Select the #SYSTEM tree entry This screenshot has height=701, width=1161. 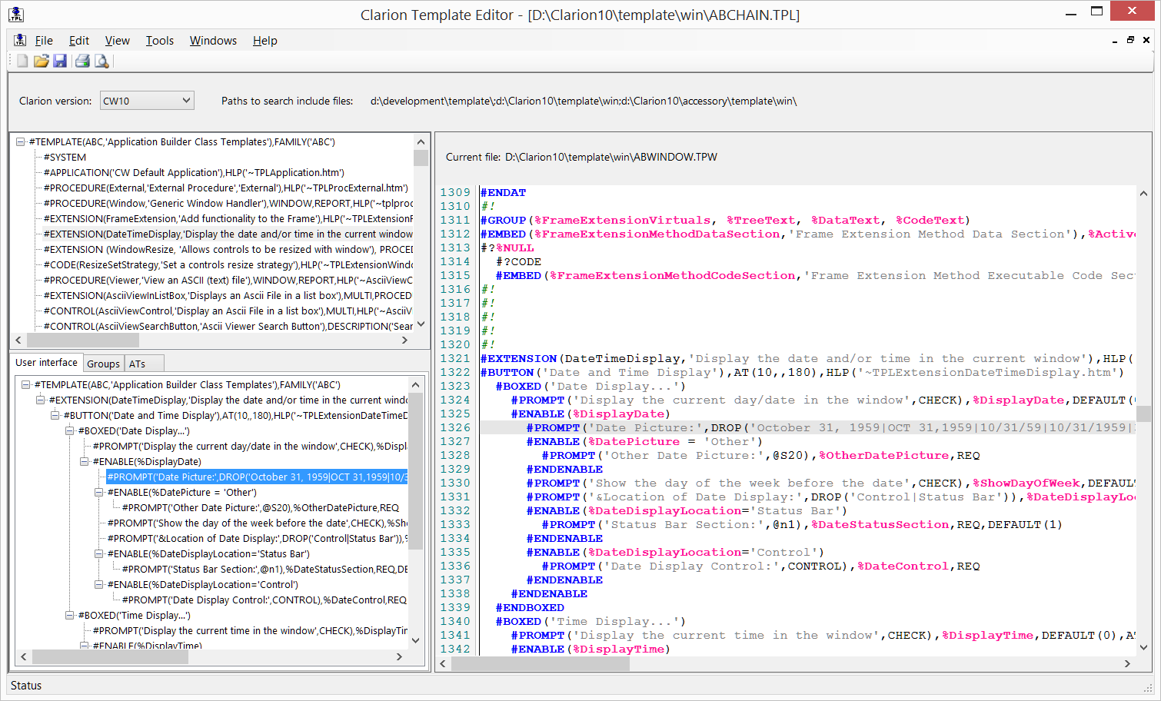pyautogui.click(x=65, y=158)
